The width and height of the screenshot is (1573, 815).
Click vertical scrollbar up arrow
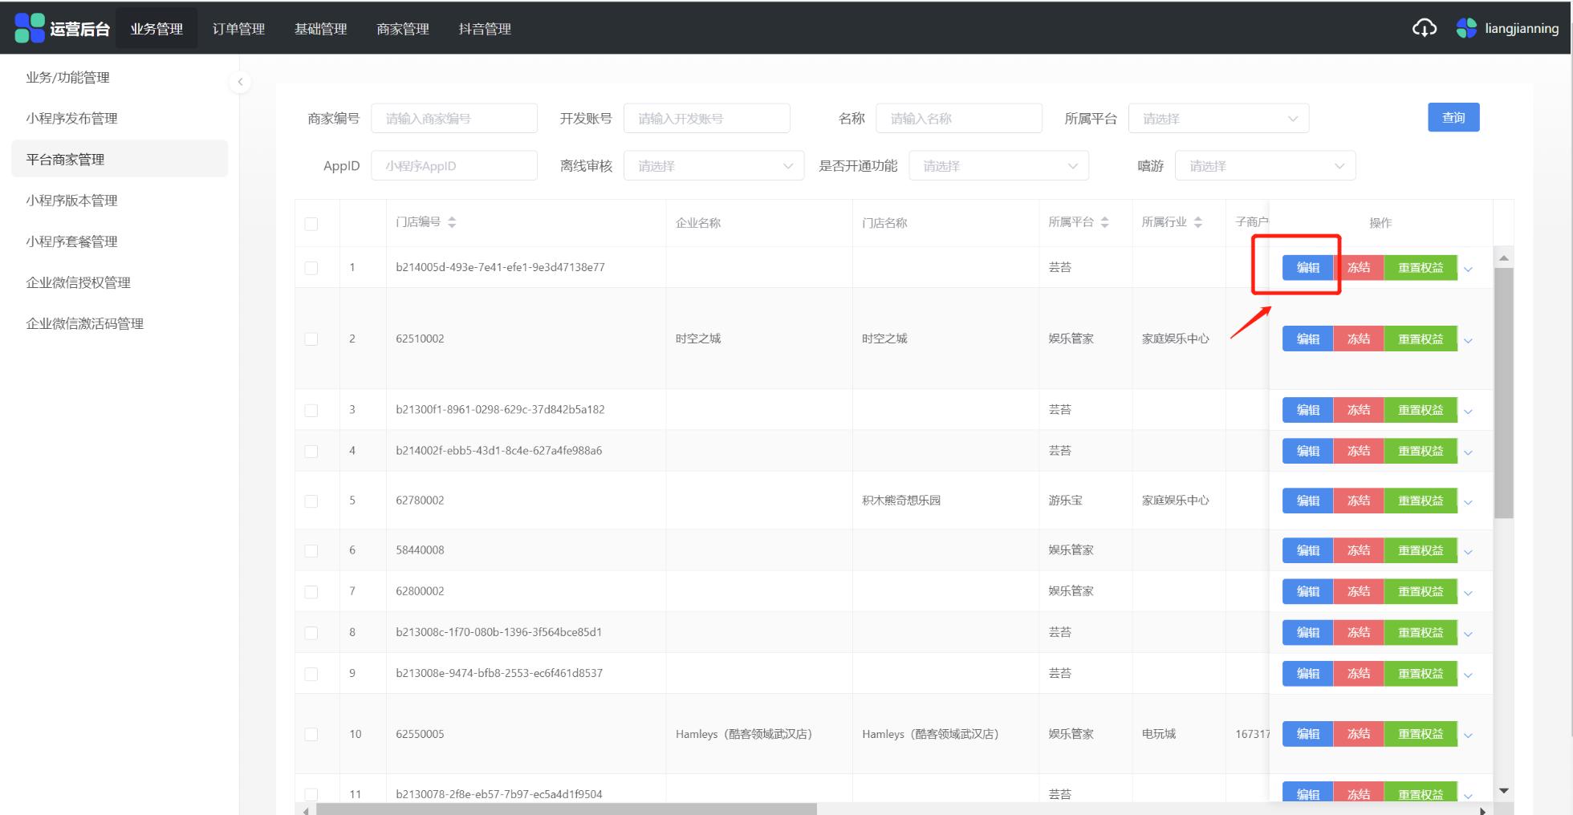pos(1504,258)
